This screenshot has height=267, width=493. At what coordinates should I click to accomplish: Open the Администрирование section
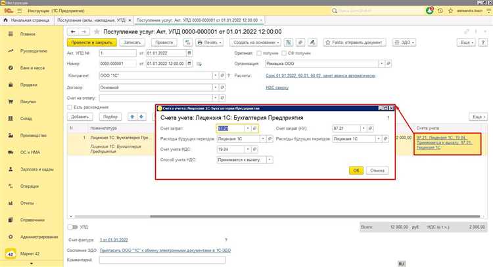[x=39, y=237]
